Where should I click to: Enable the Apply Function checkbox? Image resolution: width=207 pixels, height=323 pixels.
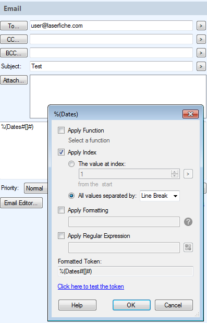point(61,130)
